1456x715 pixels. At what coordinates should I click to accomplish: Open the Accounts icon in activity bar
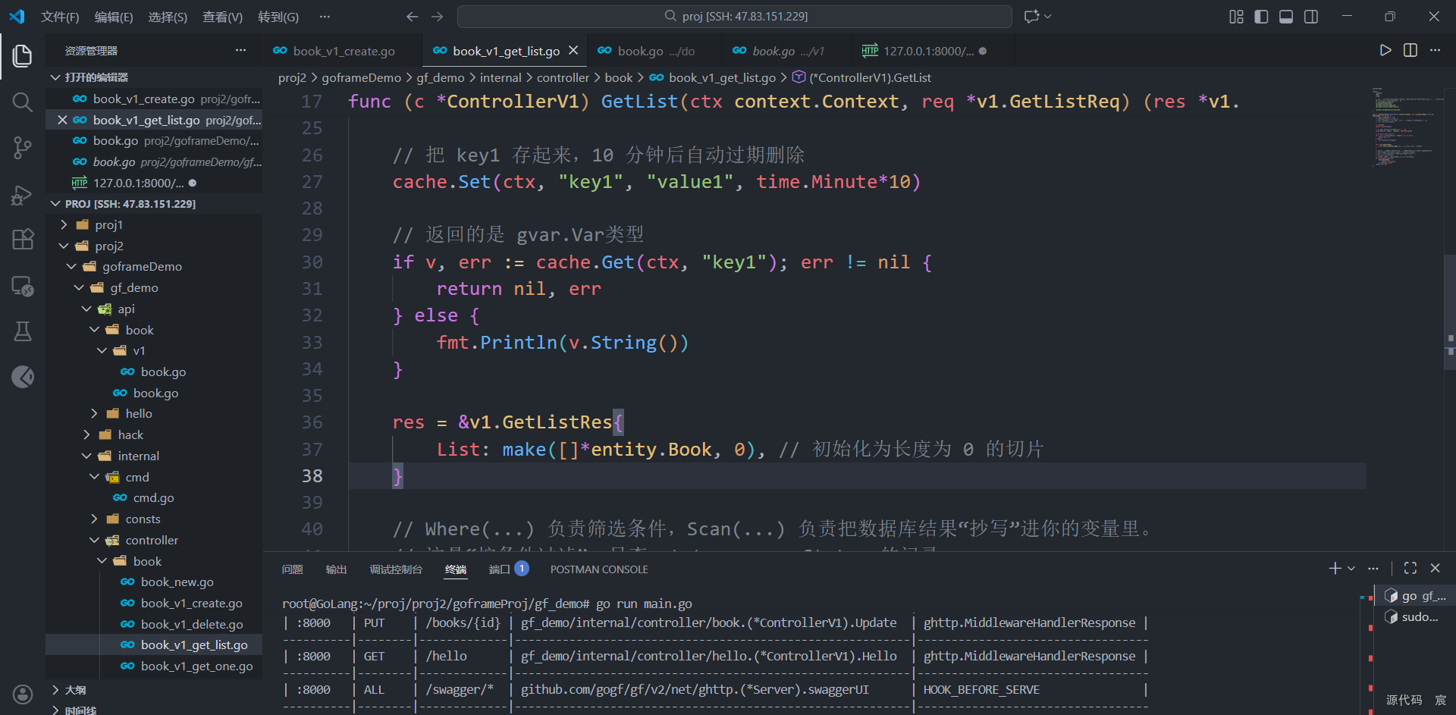(x=23, y=694)
